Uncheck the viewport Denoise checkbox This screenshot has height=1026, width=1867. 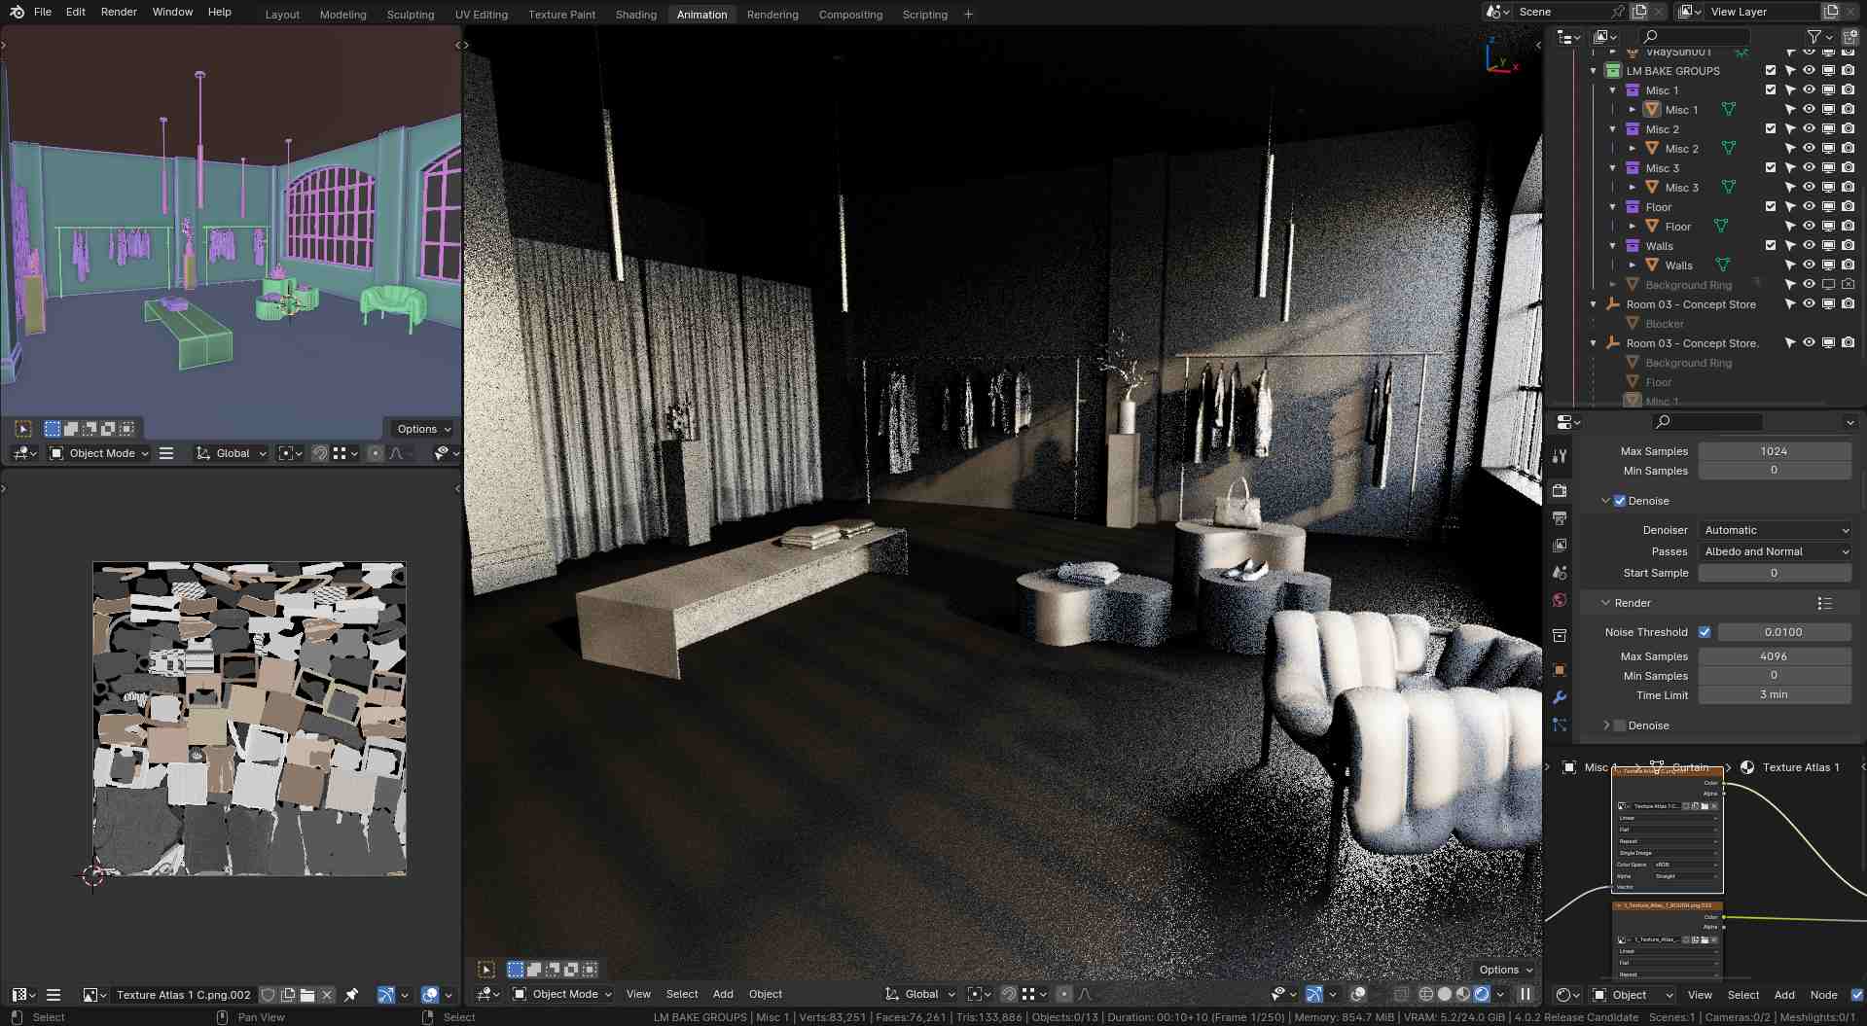1620,501
